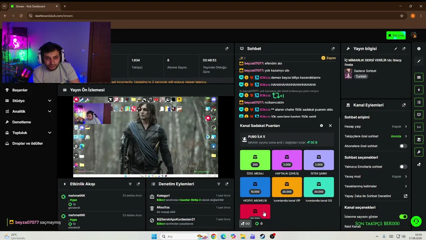Toggle the list widget in right sidebar
The width and height of the screenshot is (426, 240).
(x=419, y=102)
